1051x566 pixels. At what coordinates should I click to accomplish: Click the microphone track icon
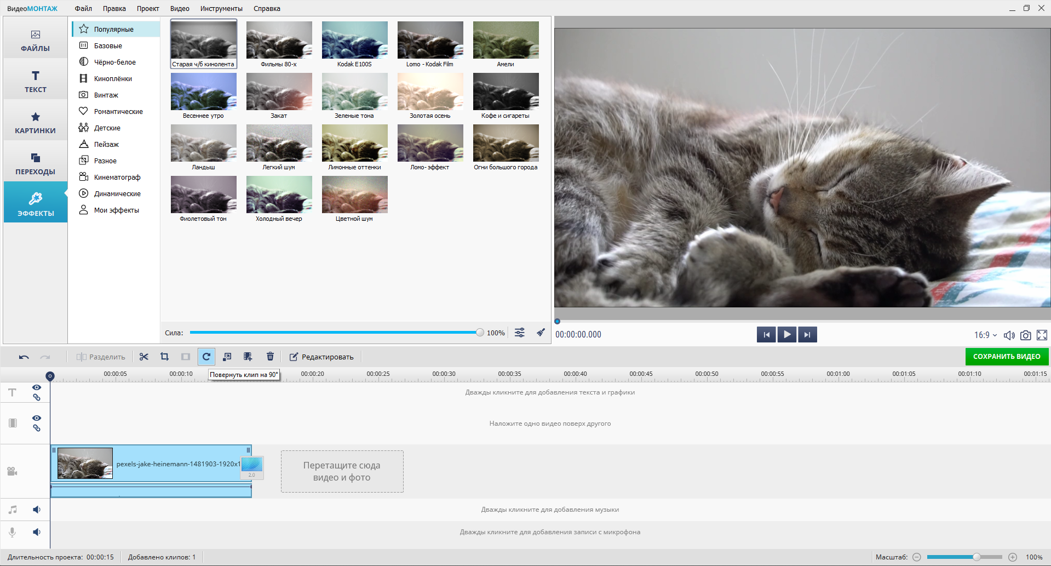(x=13, y=532)
